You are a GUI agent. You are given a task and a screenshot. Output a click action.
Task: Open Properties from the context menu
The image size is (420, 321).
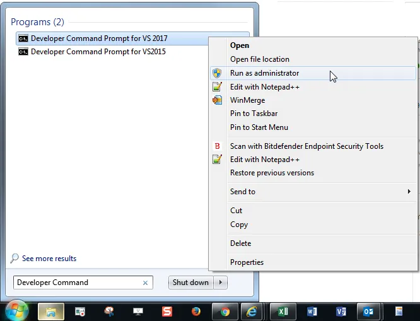coord(313,262)
